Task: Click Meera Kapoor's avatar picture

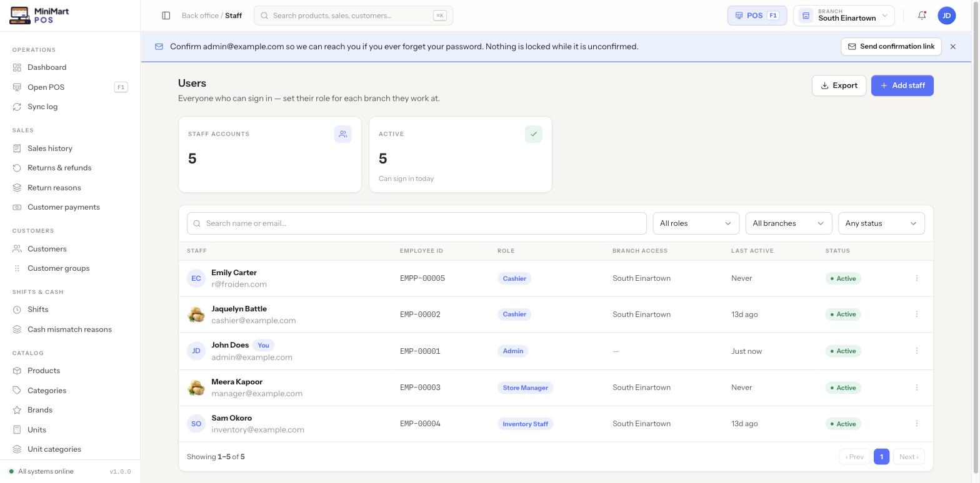Action: [x=196, y=388]
